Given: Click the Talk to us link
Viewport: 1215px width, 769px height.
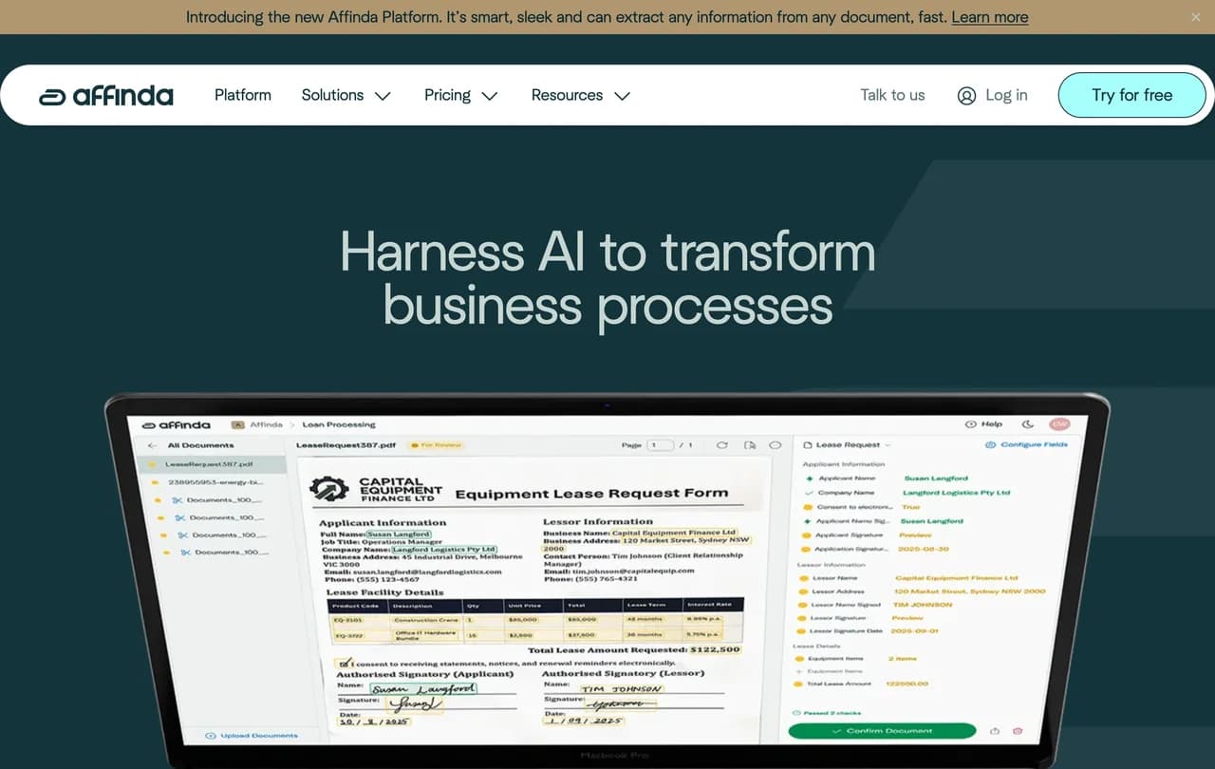Looking at the screenshot, I should click(x=892, y=95).
